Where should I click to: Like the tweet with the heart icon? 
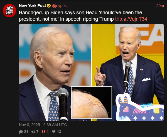(x=54, y=132)
